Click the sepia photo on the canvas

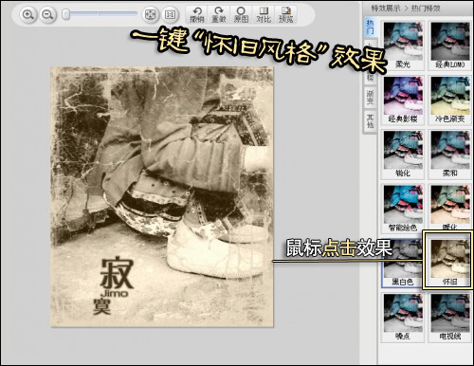pyautogui.click(x=162, y=197)
